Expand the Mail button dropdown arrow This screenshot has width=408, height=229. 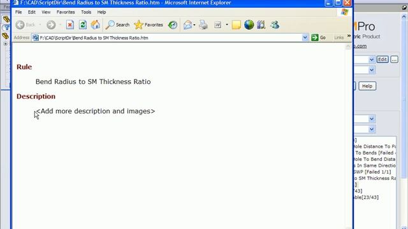(x=194, y=25)
